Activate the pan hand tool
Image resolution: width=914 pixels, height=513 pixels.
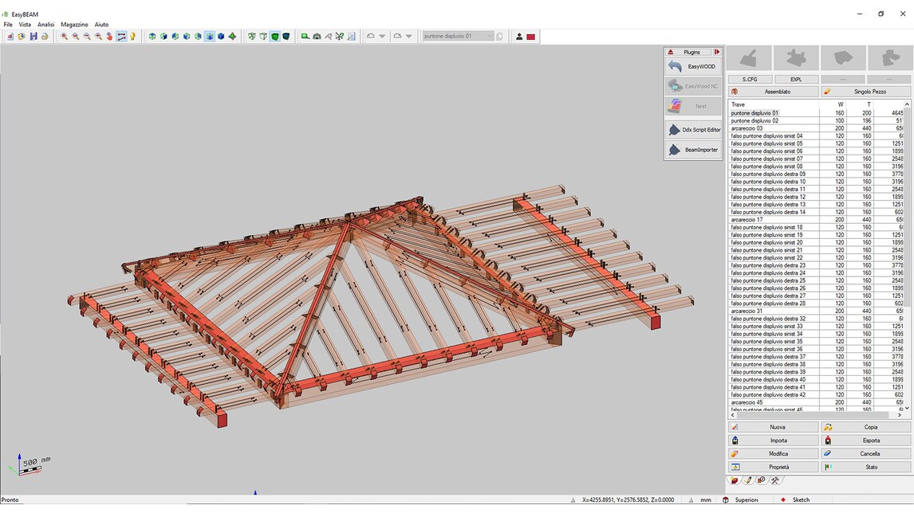coord(108,36)
